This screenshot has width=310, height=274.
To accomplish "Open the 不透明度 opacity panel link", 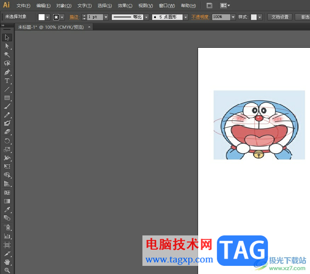I will pyautogui.click(x=201, y=17).
